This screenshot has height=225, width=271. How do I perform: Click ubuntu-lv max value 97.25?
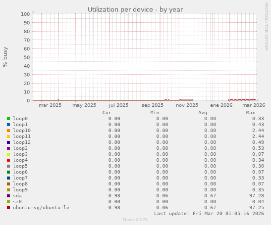point(257,207)
